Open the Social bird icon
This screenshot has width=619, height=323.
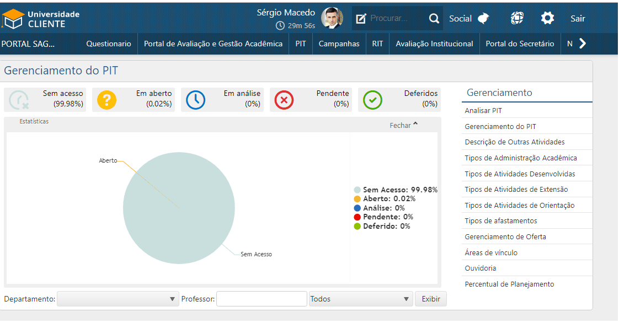coord(483,19)
